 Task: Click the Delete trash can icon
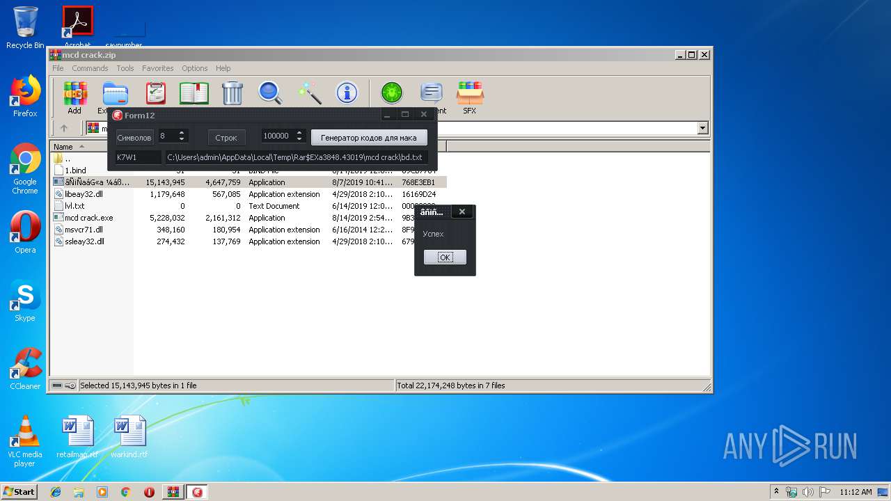pos(232,93)
